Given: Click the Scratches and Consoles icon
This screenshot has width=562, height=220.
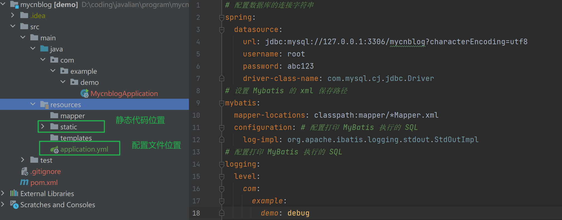Looking at the screenshot, I should pos(14,205).
